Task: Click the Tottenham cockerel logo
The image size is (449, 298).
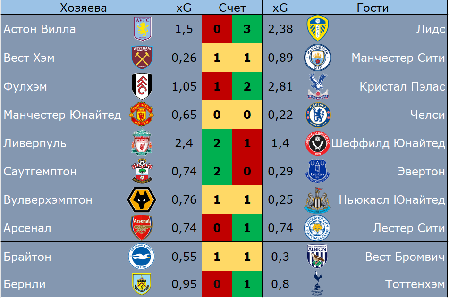Action: coord(318,284)
